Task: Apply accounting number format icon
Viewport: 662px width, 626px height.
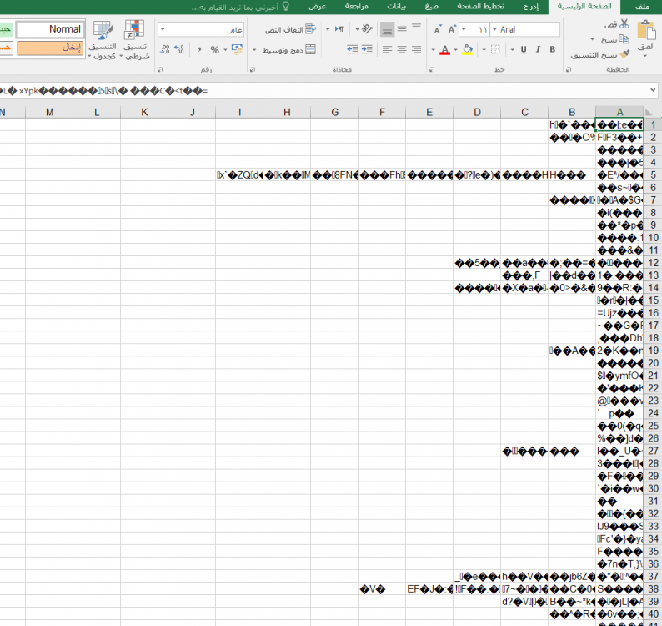Action: tap(237, 49)
